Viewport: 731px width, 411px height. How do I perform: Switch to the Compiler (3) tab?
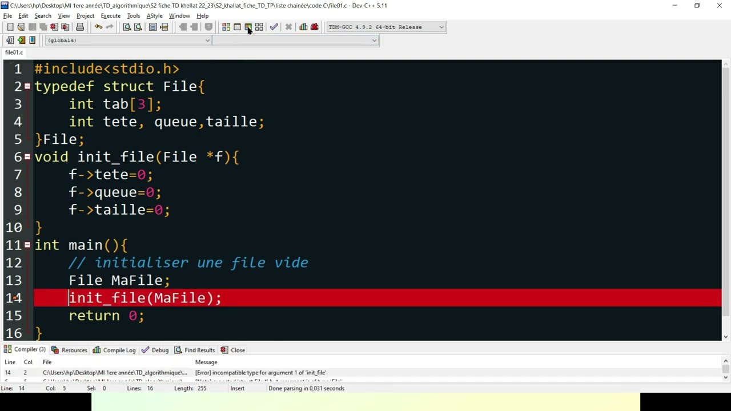[x=25, y=349]
